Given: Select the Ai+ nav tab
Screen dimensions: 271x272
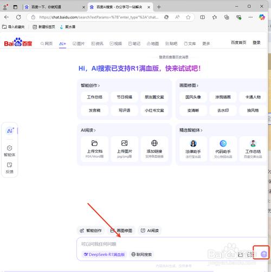Looking at the screenshot, I should click(62, 44).
